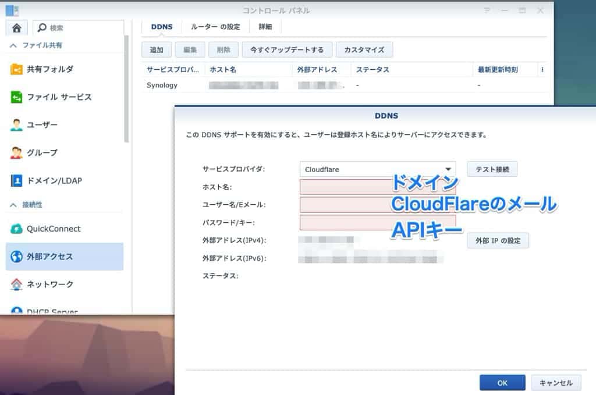This screenshot has width=596, height=395.
Task: Open the DHCP Server icon
Action: click(x=16, y=311)
